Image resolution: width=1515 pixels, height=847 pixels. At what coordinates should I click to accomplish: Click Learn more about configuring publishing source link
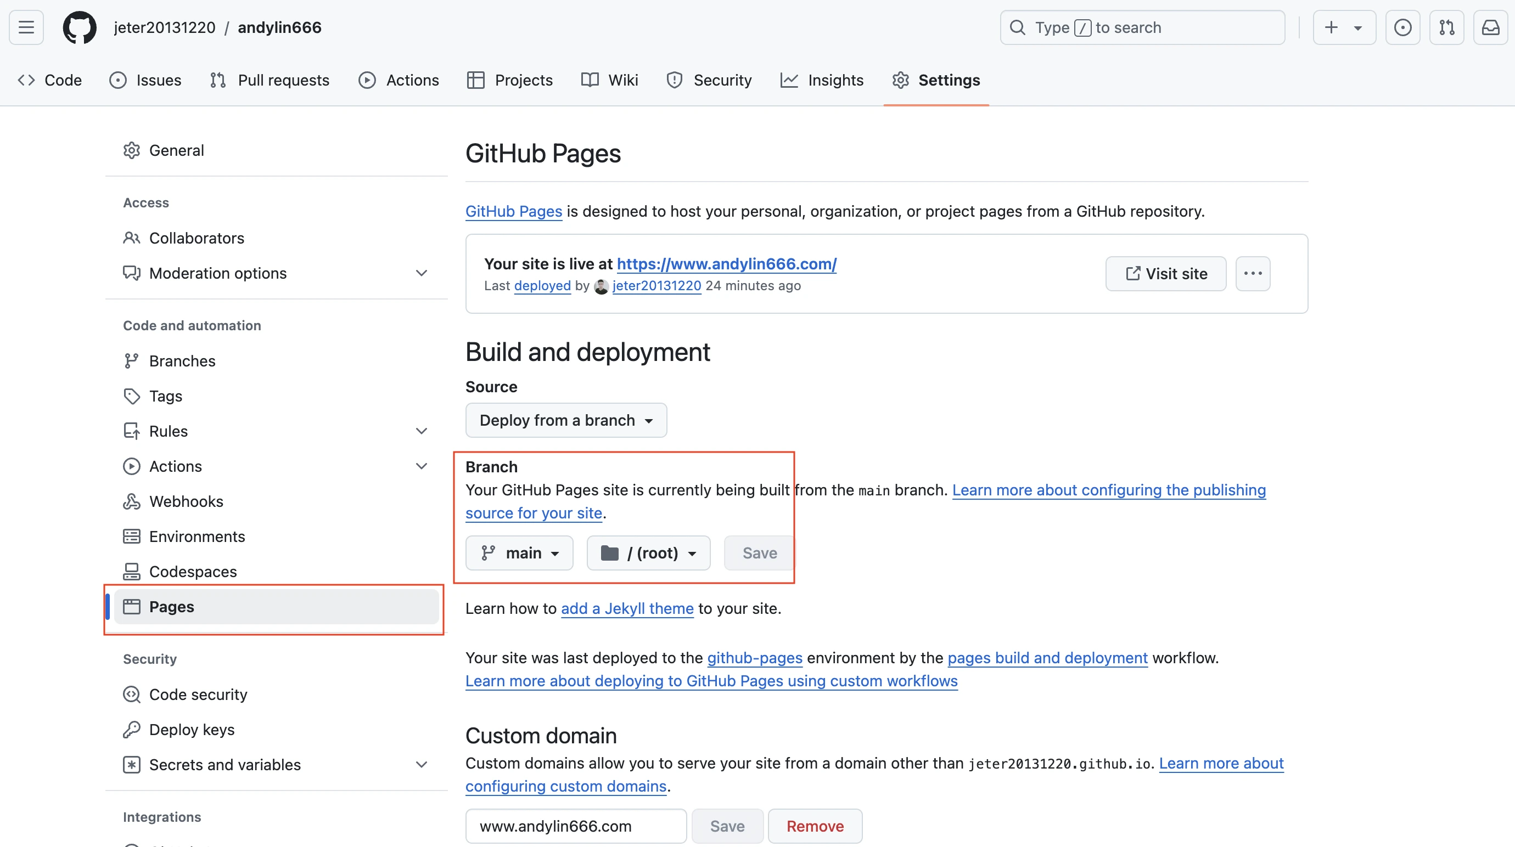tap(1109, 490)
